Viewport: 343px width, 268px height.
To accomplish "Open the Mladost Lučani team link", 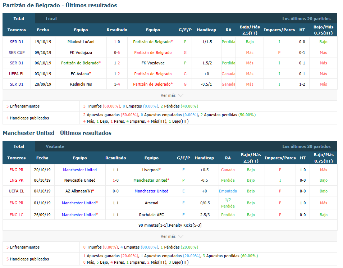I will coord(81,42).
